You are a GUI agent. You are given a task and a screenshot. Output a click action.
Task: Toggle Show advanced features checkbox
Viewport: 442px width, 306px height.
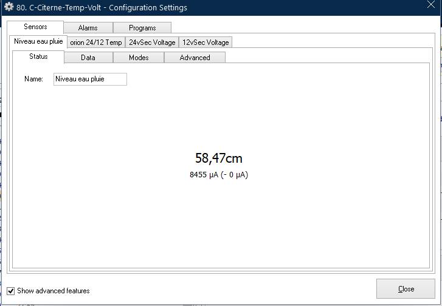(x=11, y=291)
